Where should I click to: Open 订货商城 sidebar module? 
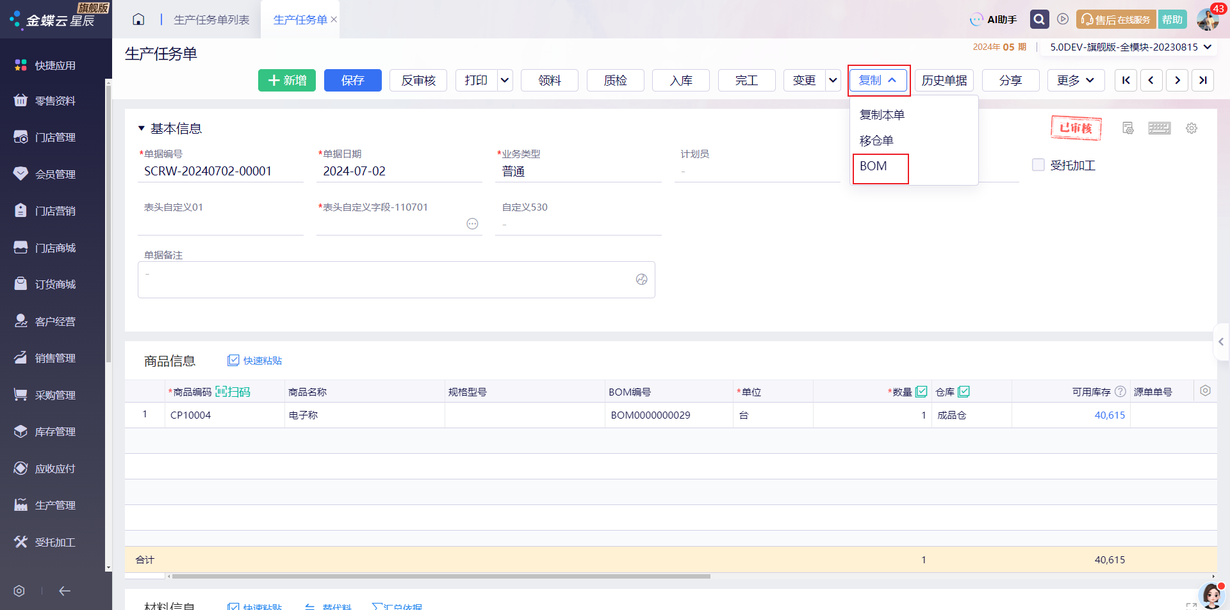click(45, 284)
